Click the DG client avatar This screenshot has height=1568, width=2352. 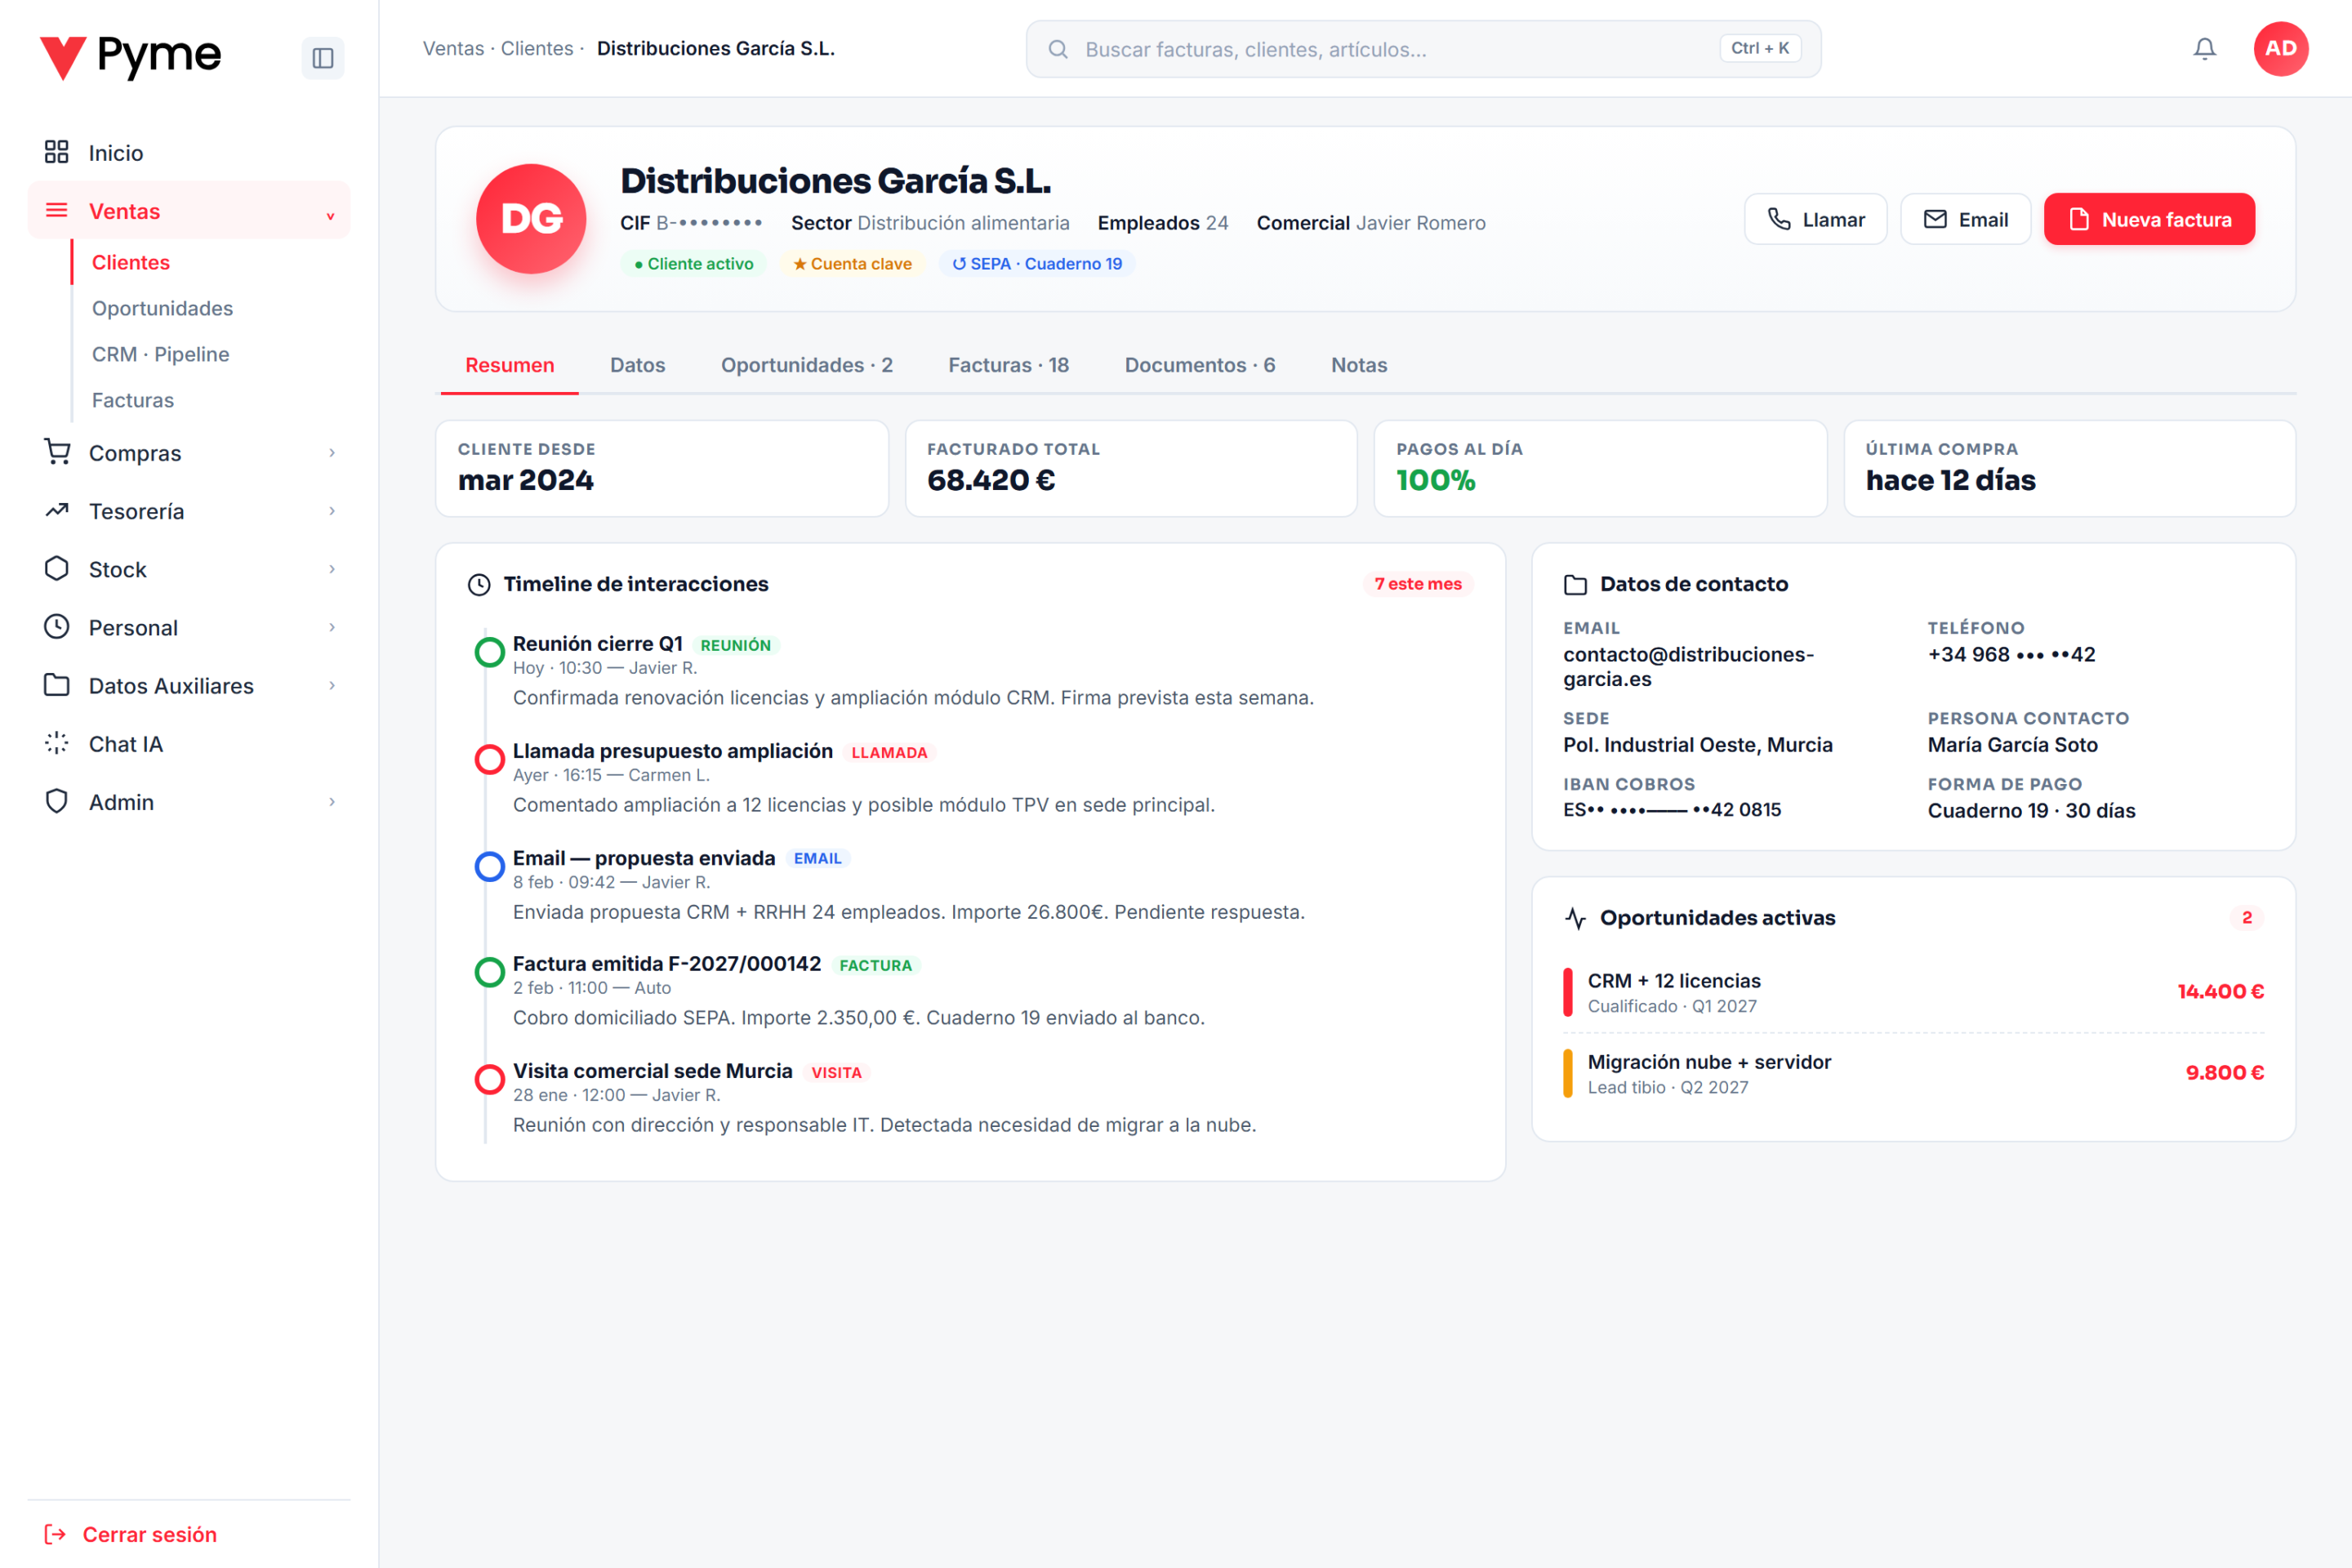pos(531,219)
